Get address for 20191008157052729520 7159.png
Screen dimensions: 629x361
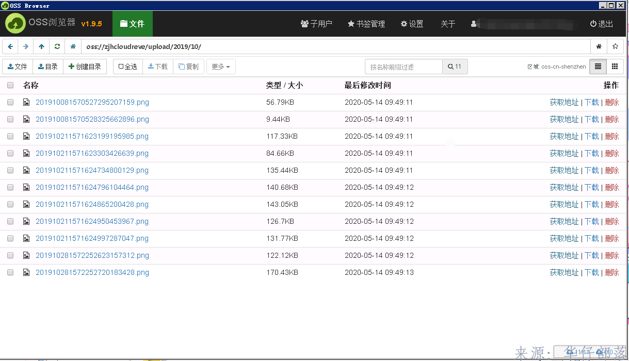(x=564, y=102)
